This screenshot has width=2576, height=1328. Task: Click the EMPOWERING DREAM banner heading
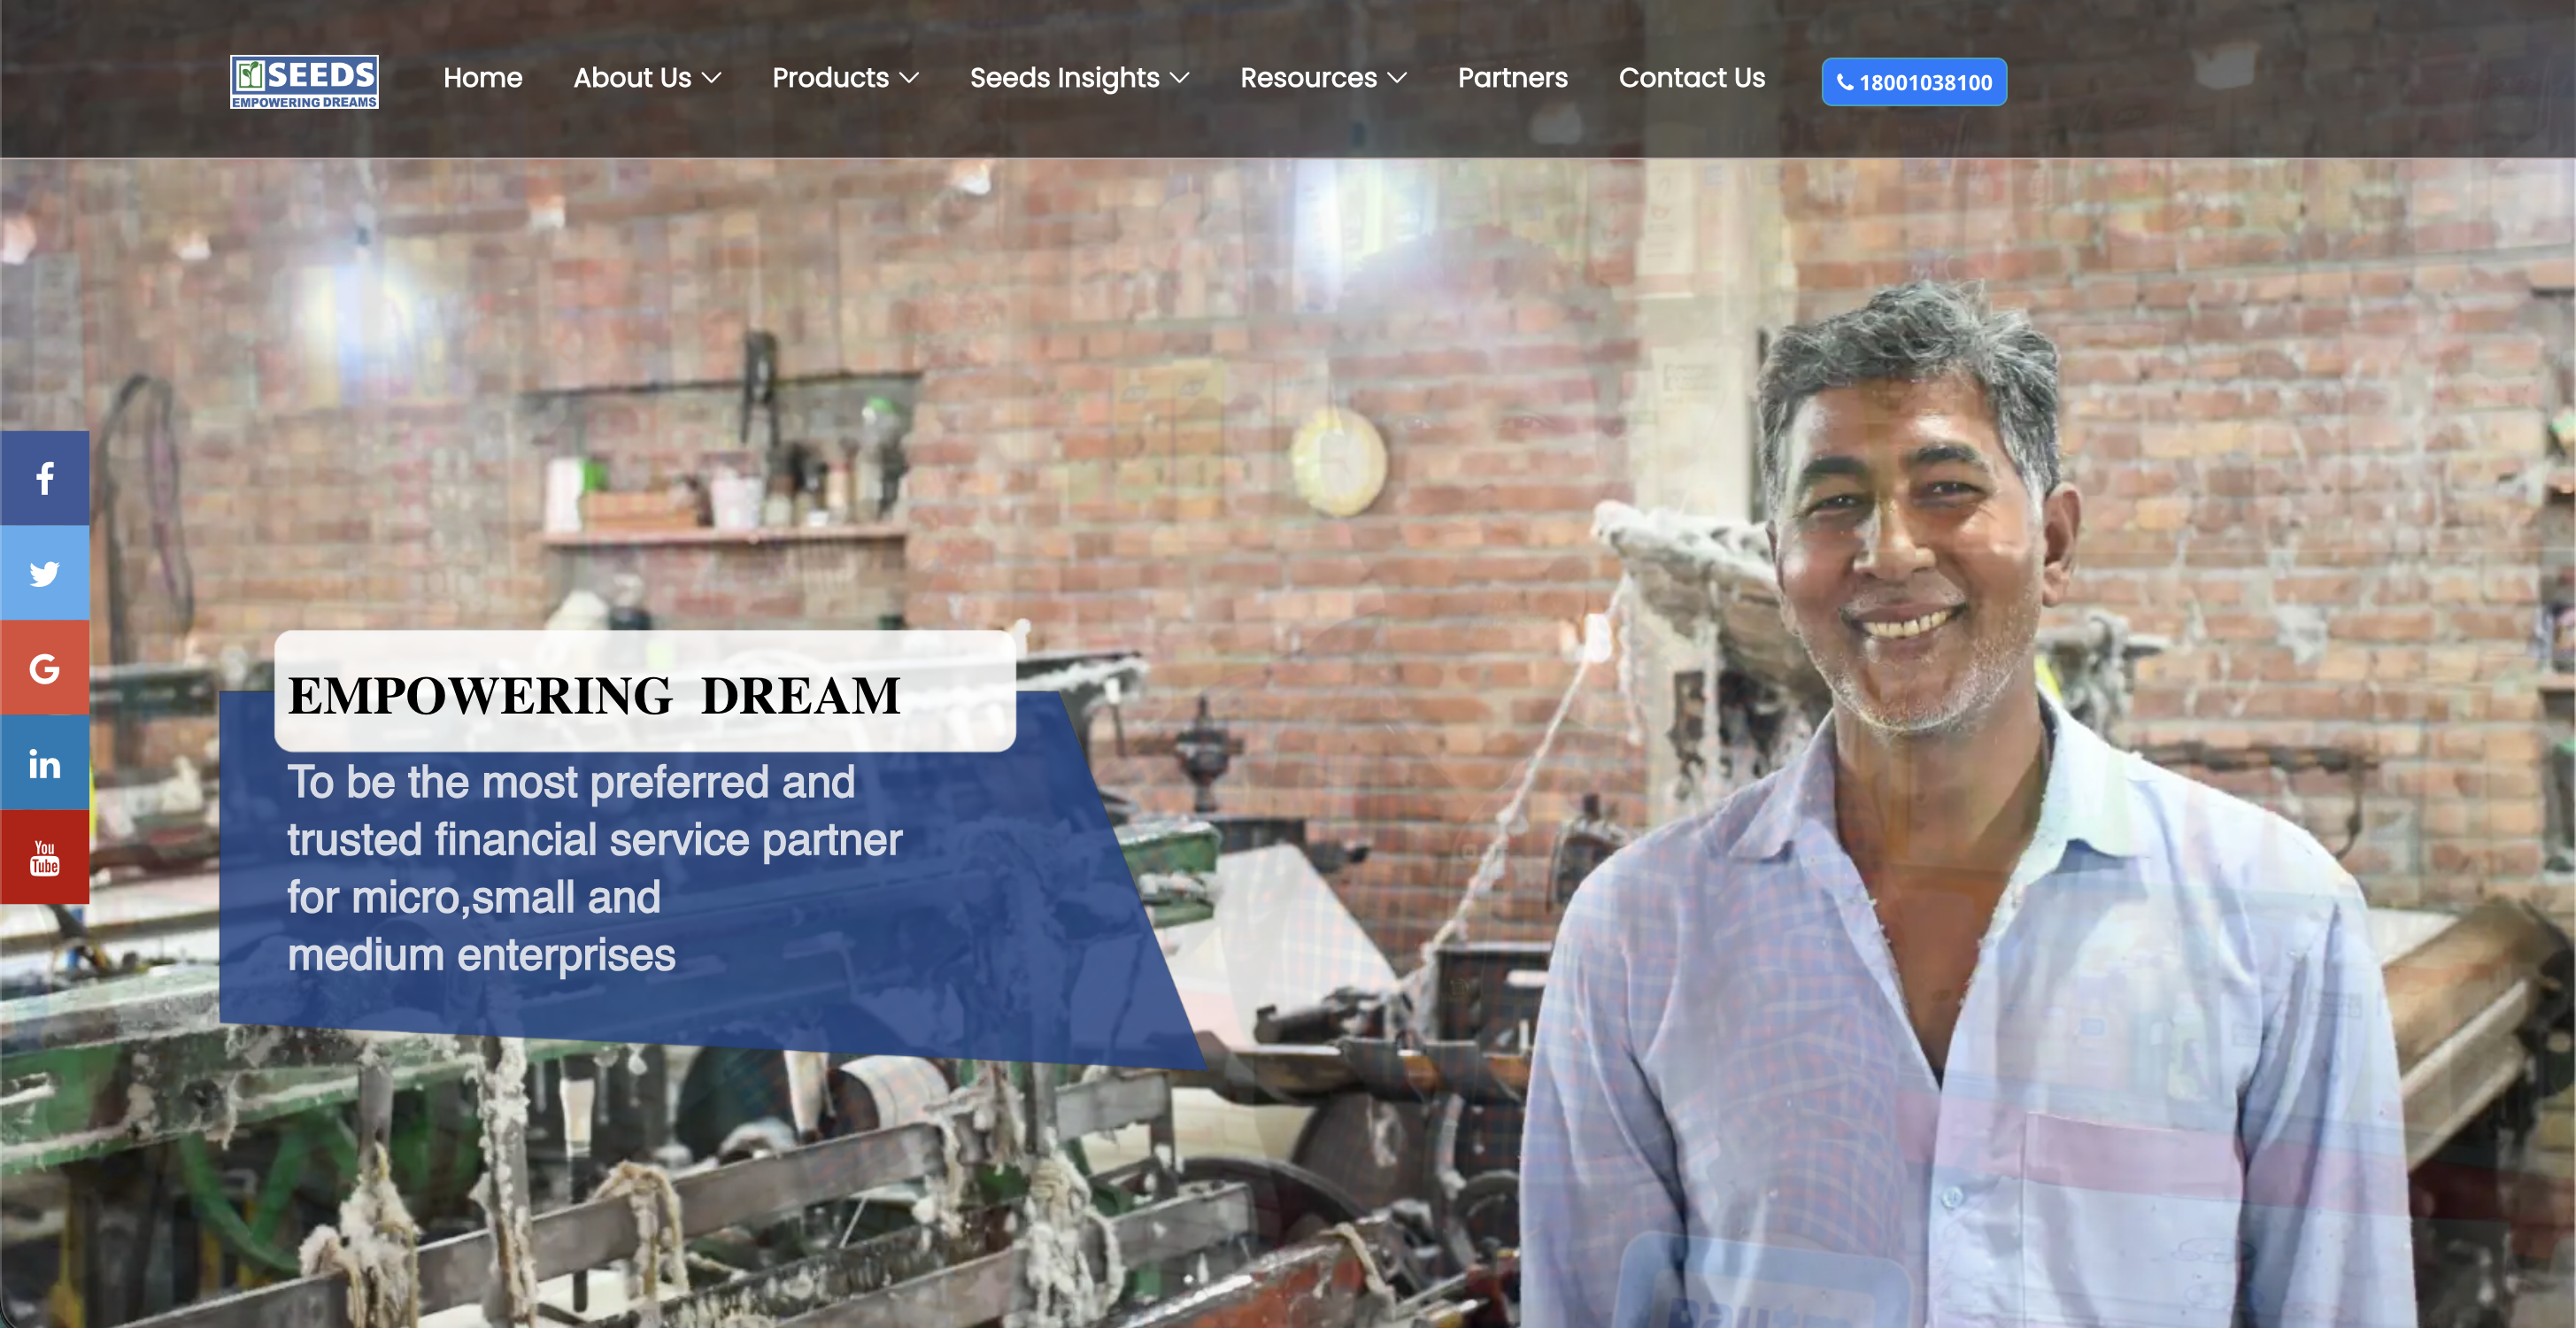(x=594, y=696)
